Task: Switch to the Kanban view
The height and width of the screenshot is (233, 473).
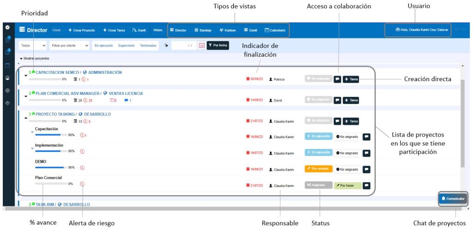Action: [227, 30]
